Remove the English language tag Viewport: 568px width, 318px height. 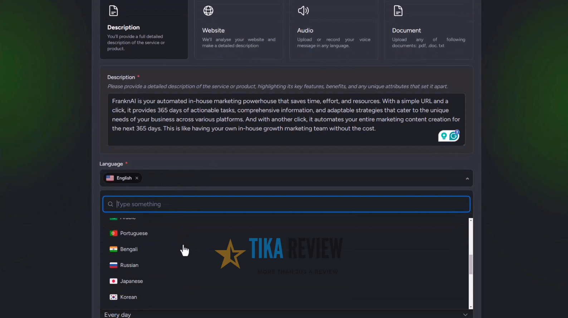click(x=137, y=178)
